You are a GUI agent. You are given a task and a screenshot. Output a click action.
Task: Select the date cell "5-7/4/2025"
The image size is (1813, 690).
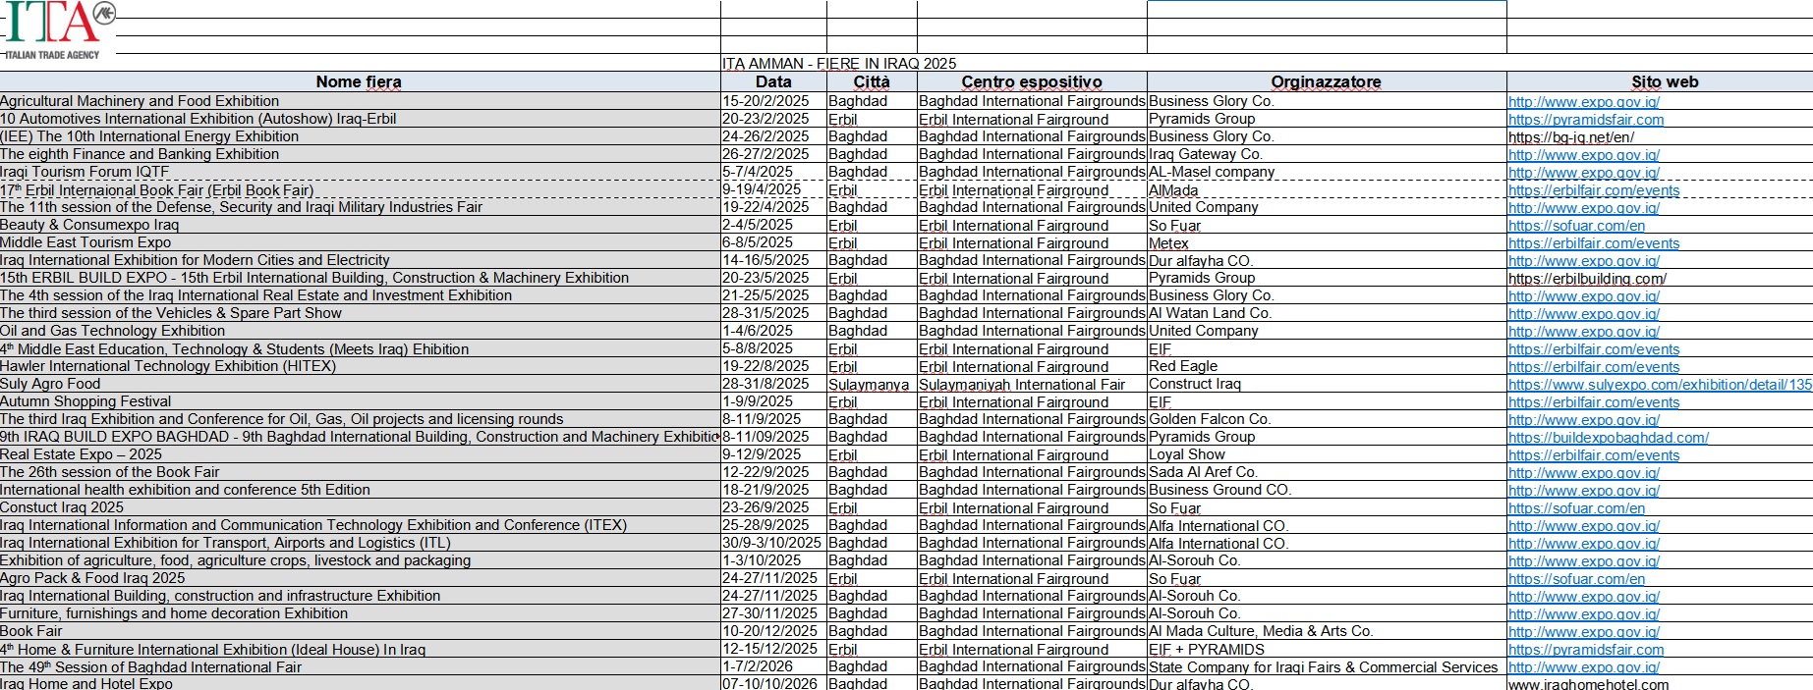pyautogui.click(x=773, y=172)
